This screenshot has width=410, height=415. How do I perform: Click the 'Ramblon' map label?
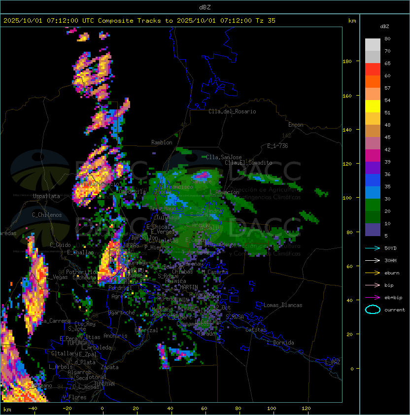coord(162,142)
